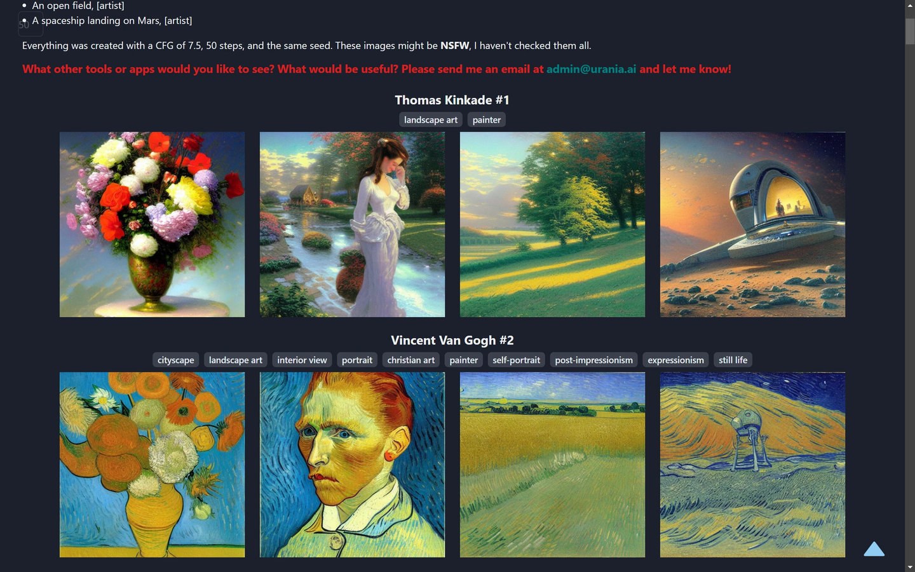The height and width of the screenshot is (572, 915).
Task: Open the admin@urania.ai email link
Action: pos(591,69)
